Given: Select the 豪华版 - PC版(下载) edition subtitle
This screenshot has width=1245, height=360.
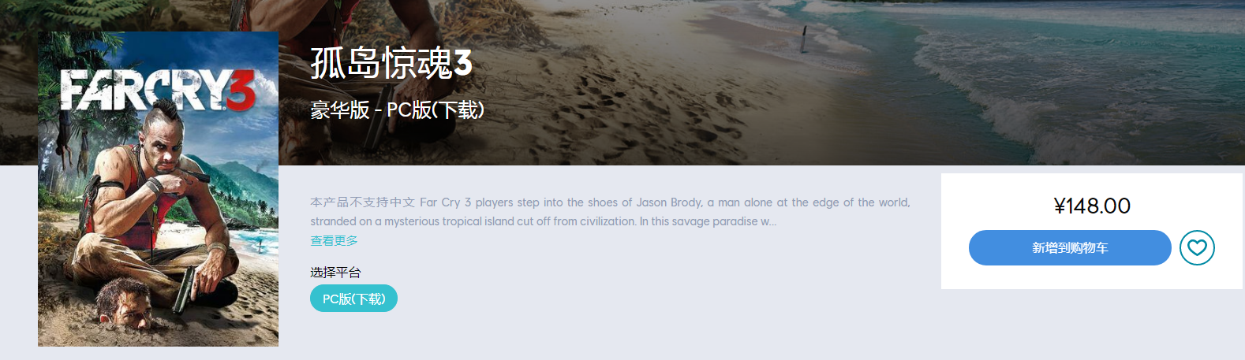Looking at the screenshot, I should click(x=397, y=109).
